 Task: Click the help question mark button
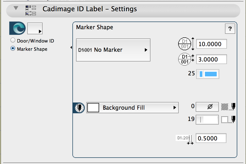[230, 29]
